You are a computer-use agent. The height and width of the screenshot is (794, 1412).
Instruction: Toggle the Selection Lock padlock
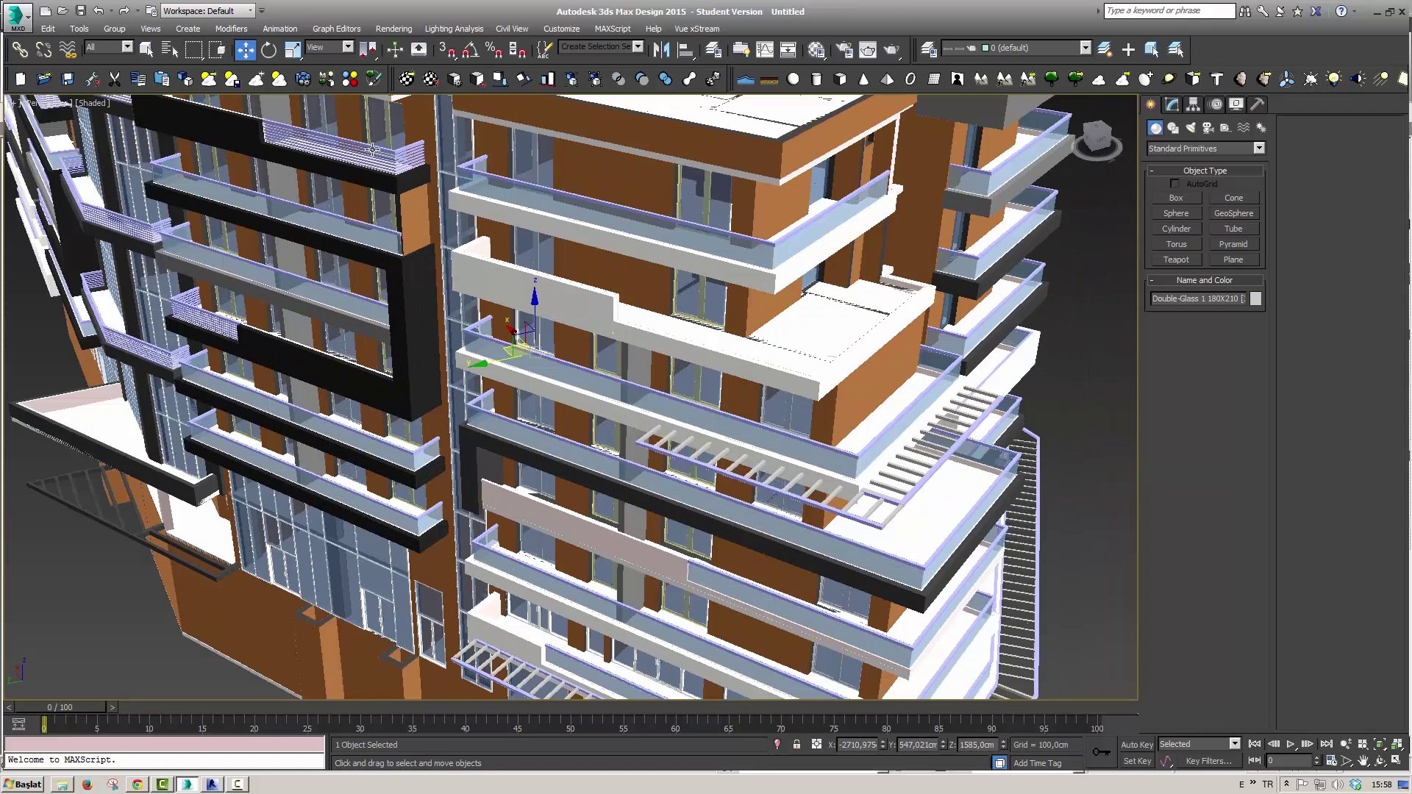(796, 745)
